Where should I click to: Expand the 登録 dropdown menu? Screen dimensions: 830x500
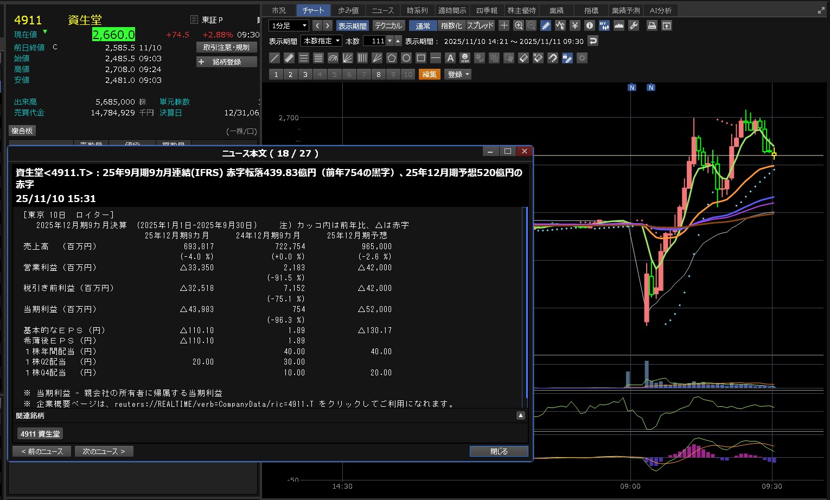point(458,74)
